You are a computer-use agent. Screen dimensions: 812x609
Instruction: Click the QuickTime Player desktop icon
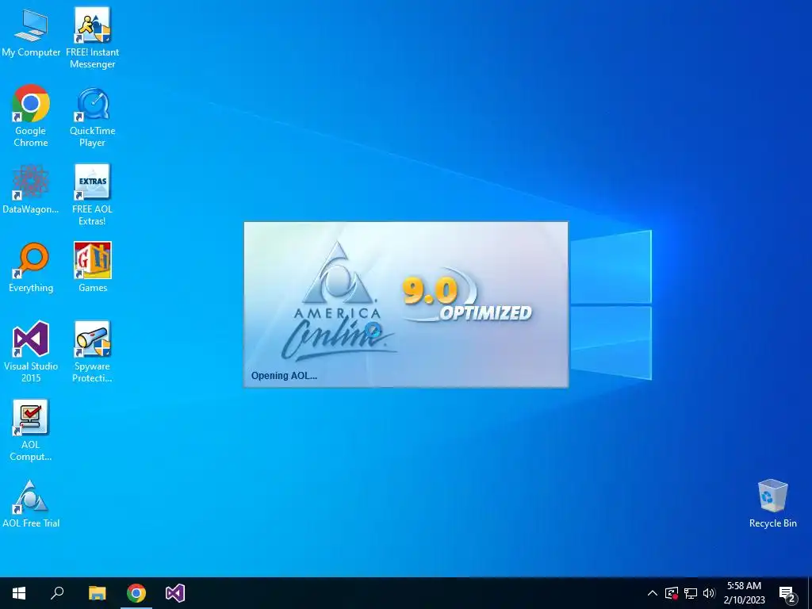tap(92, 117)
